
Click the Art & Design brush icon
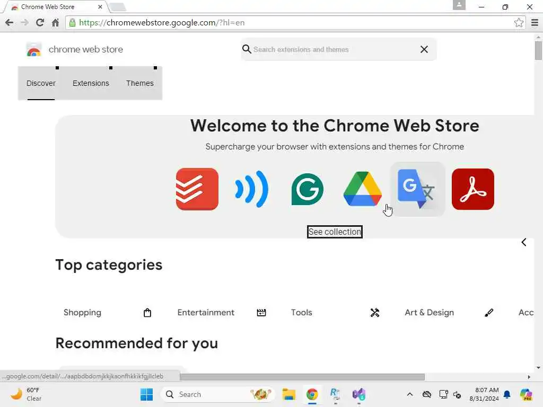[488, 313]
